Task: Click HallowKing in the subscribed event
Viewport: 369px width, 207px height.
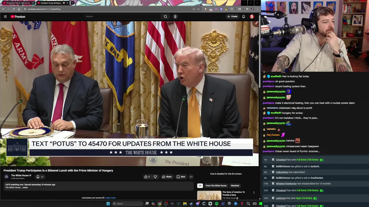Action: pos(282,172)
